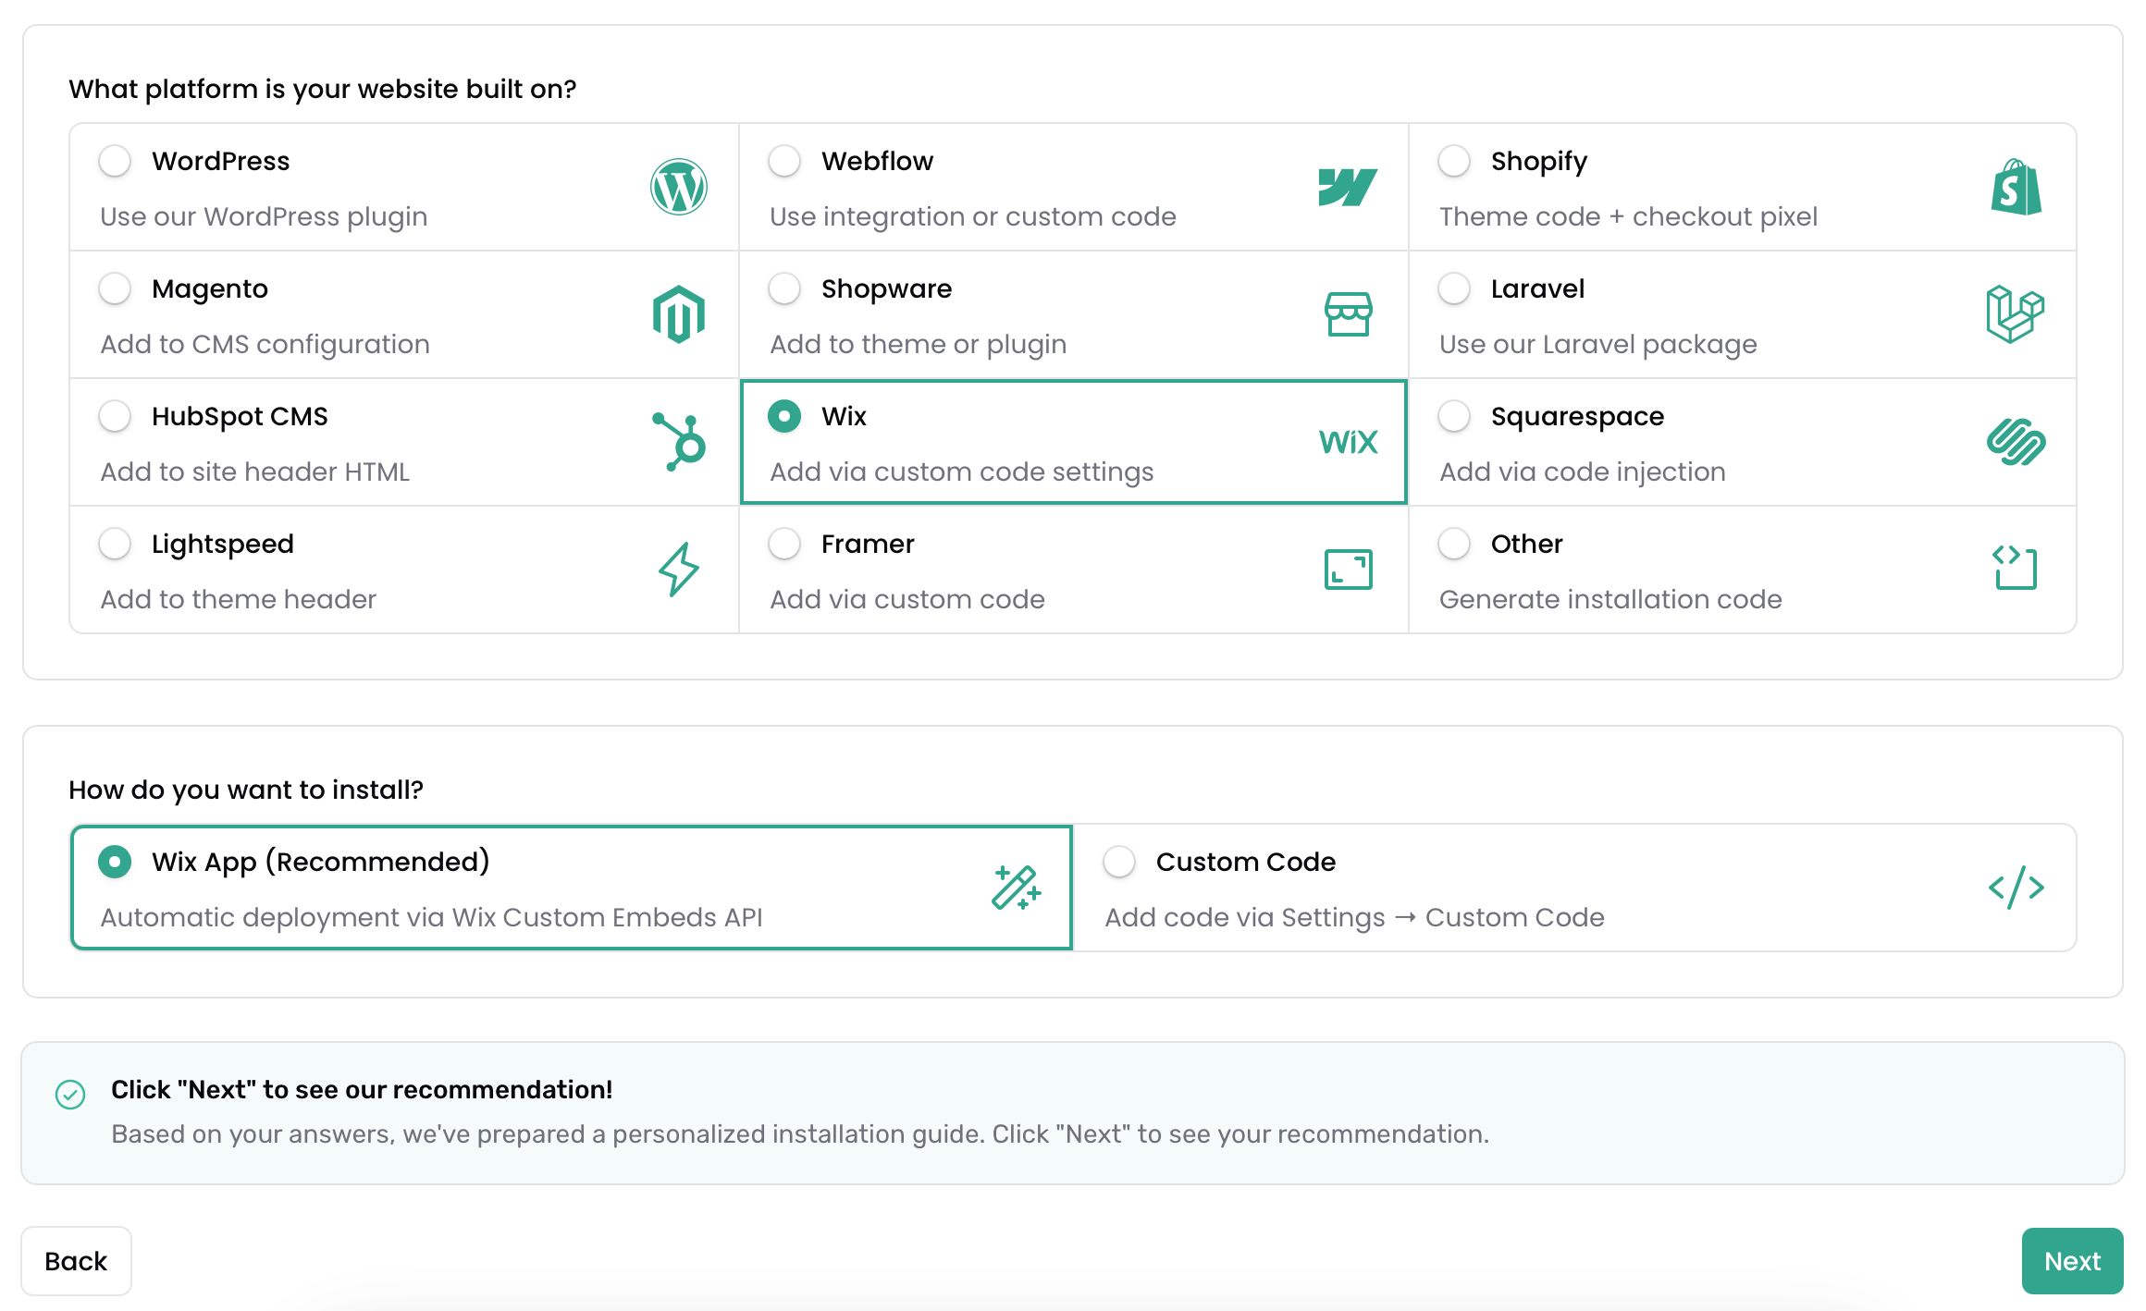Click "Add code via Settings → Custom Code"
This screenshot has height=1311, width=2146.
1354,917
